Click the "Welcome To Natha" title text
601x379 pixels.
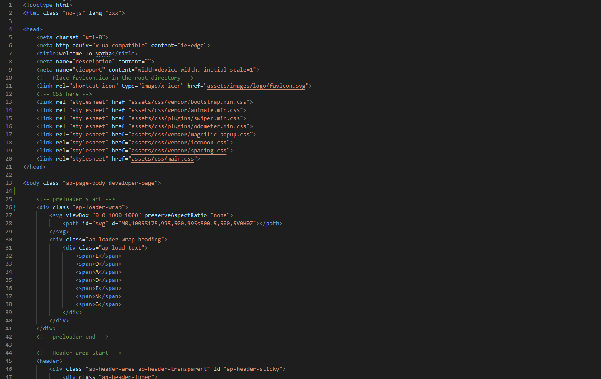tap(85, 54)
